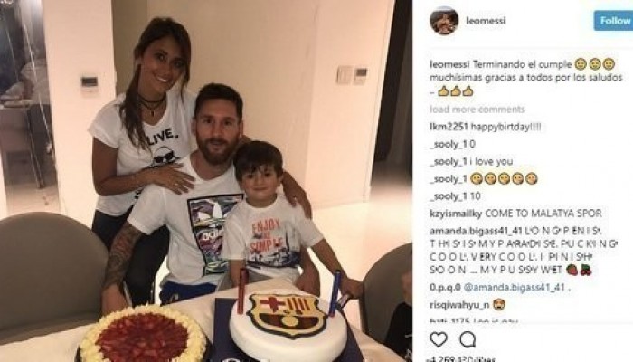Open _sooly_1 profile from 'i love you' comment

449,162
